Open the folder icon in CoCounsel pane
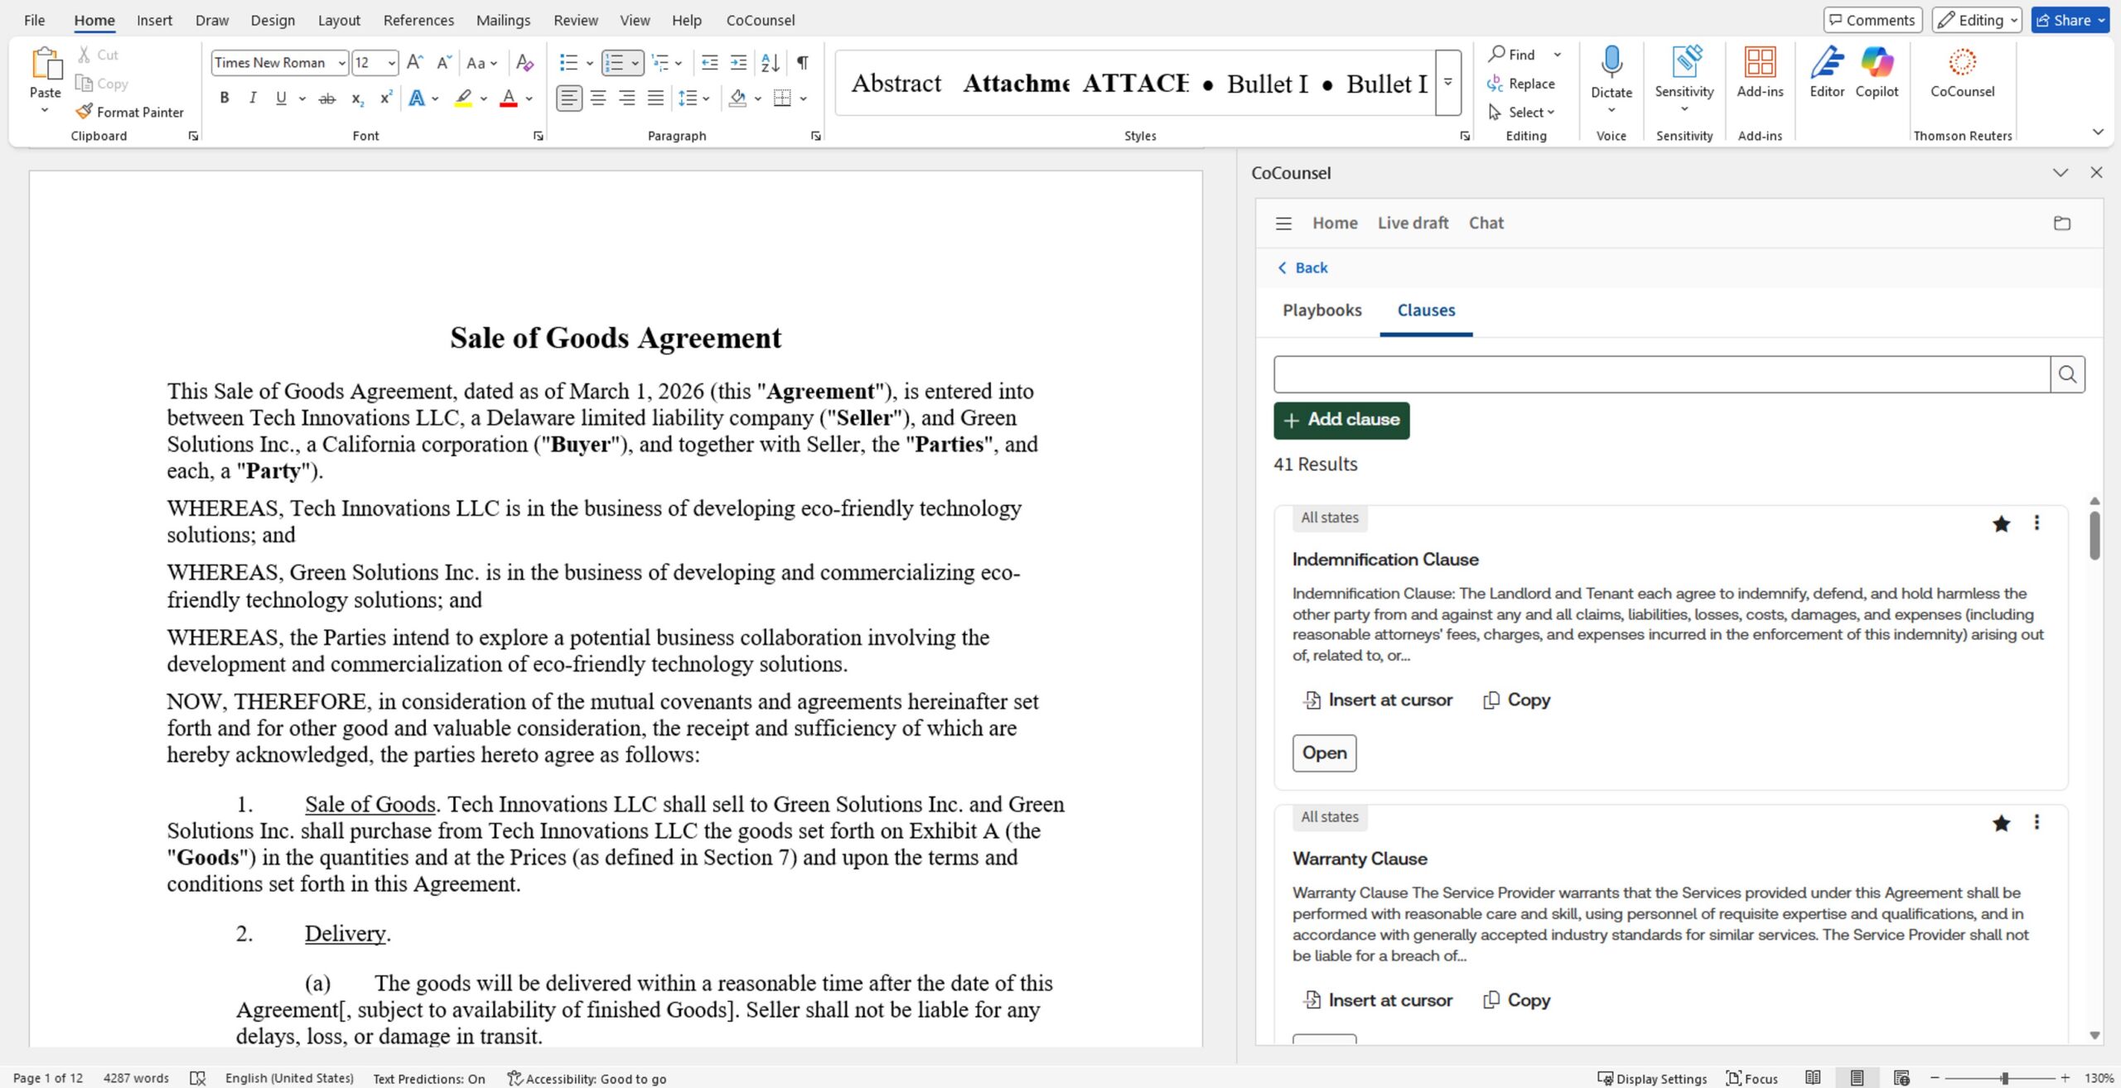The height and width of the screenshot is (1088, 2121). (x=2061, y=224)
